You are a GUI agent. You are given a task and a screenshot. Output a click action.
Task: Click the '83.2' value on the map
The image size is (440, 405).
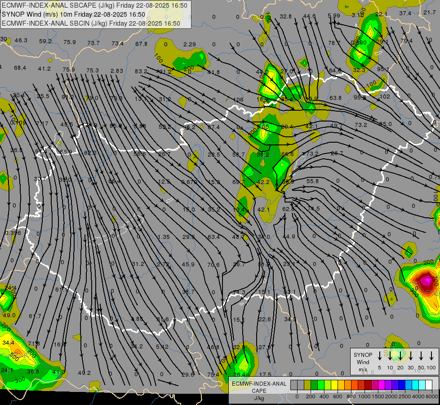point(141,72)
